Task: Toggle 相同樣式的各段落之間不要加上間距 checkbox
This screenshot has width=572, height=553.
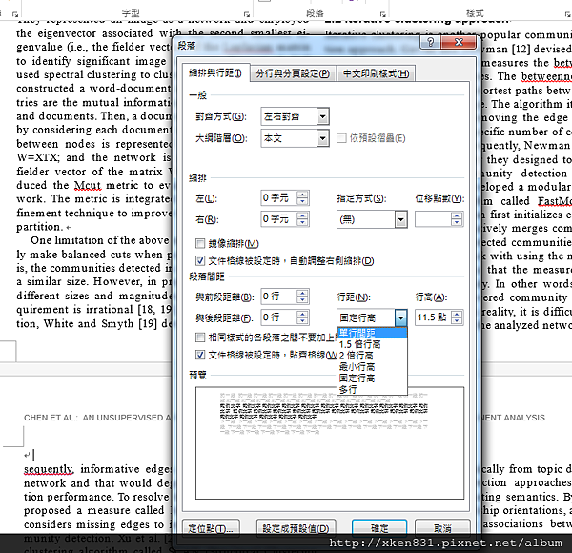Action: (x=200, y=338)
